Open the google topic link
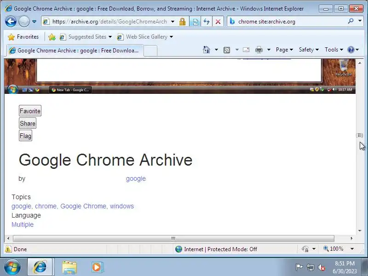This screenshot has height=276, width=368. click(x=21, y=206)
